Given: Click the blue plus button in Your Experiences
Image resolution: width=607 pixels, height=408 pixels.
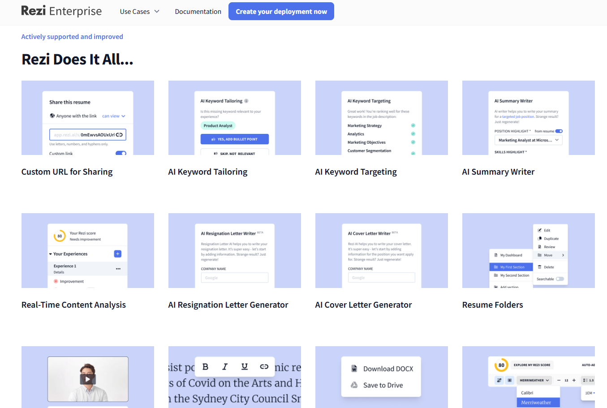Looking at the screenshot, I should pos(118,254).
